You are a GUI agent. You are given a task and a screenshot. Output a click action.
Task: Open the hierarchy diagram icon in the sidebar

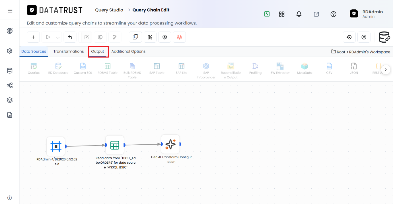10,86
